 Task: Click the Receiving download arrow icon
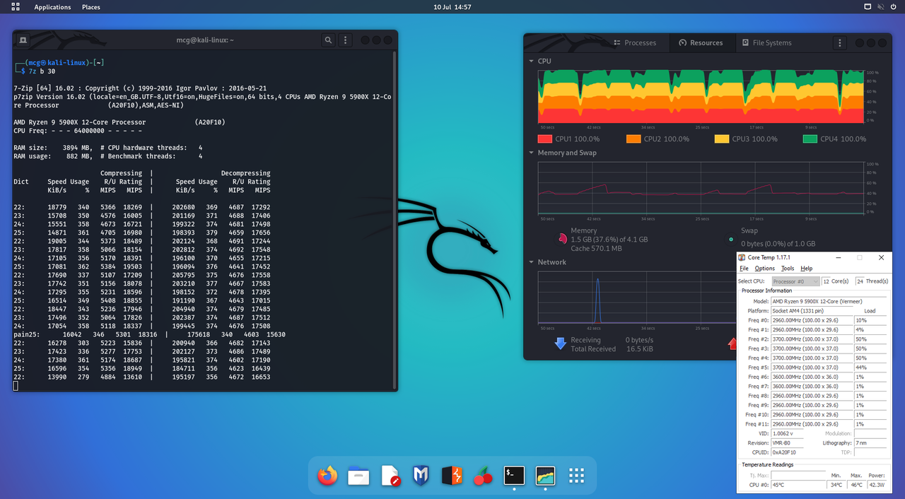coord(560,344)
